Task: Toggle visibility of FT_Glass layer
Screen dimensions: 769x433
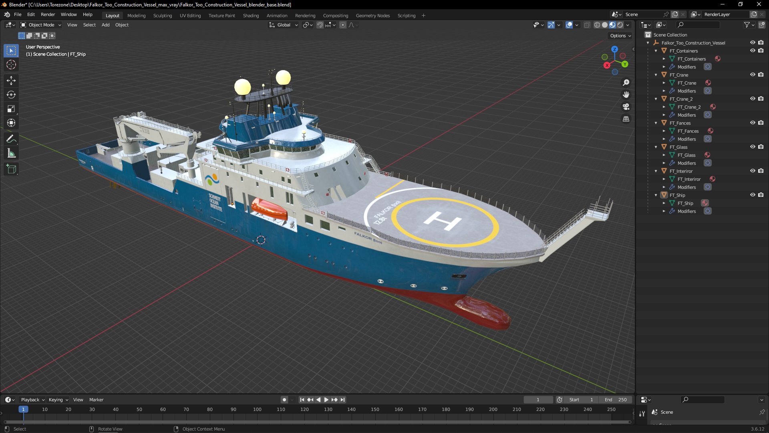Action: coord(752,147)
